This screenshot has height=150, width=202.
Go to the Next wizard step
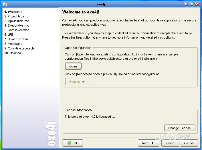(x=148, y=143)
